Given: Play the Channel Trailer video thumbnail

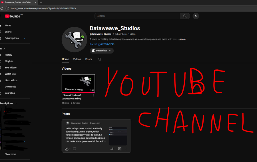Looking at the screenshot, I should (78, 83).
